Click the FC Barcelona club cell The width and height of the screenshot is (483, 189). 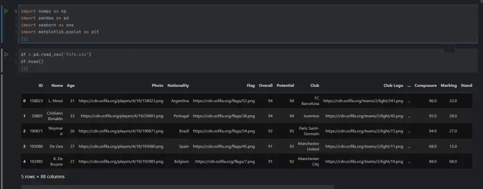click(310, 101)
